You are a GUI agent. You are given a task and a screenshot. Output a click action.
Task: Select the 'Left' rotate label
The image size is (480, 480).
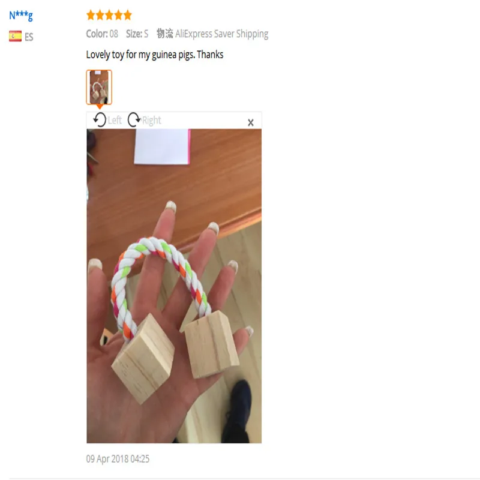(x=115, y=121)
